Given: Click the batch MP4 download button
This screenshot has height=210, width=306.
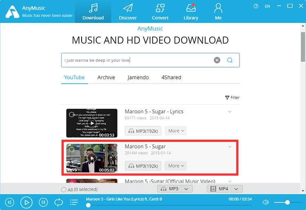Looking at the screenshot, I should coord(219,189).
